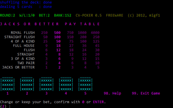This screenshot has height=108, width=173.
Task: Click the STRAIGHT FLUSH row label
Action: click(19, 37)
